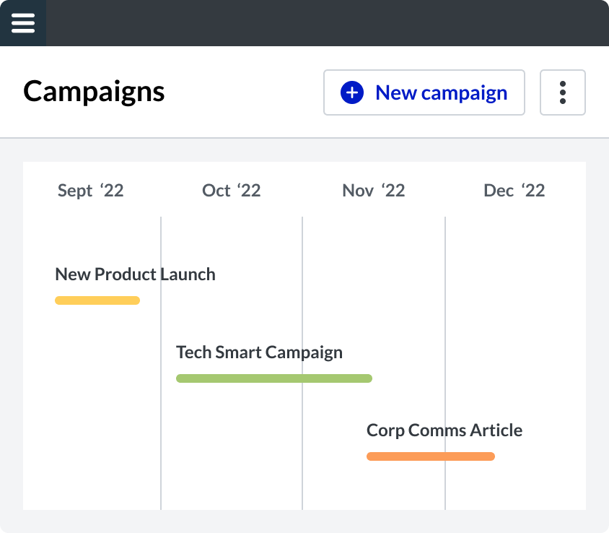Viewport: 609px width, 533px height.
Task: Click the Dec '22 month header
Action: [x=514, y=191]
